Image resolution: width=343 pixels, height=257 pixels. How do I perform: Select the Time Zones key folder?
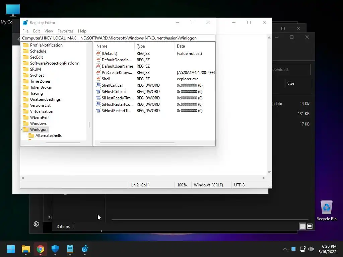tap(40, 81)
